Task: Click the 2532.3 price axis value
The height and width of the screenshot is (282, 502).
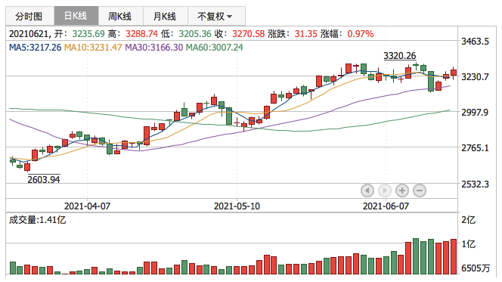Action: (x=475, y=184)
